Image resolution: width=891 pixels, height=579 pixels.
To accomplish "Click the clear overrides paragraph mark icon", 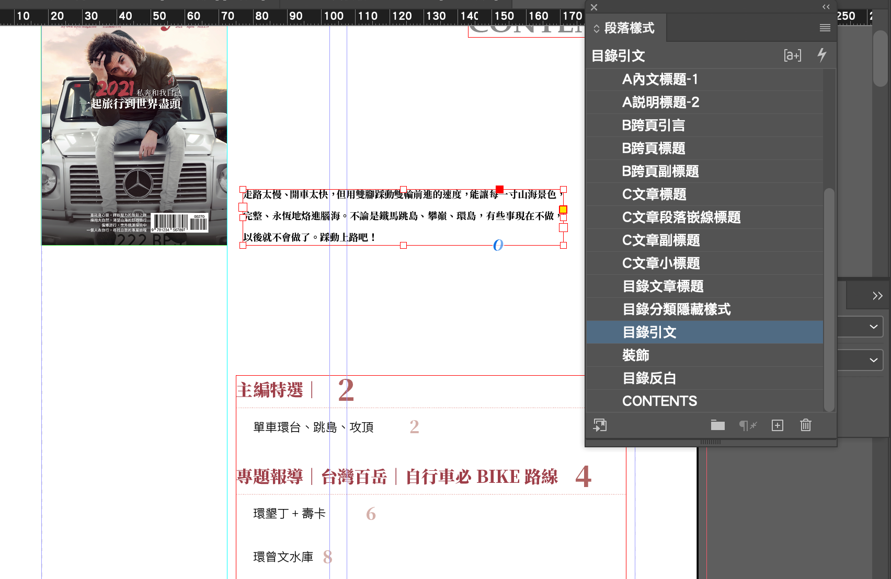I will click(747, 425).
